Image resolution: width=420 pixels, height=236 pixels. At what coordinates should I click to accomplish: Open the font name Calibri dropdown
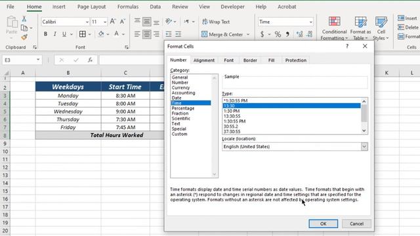[x=87, y=22]
